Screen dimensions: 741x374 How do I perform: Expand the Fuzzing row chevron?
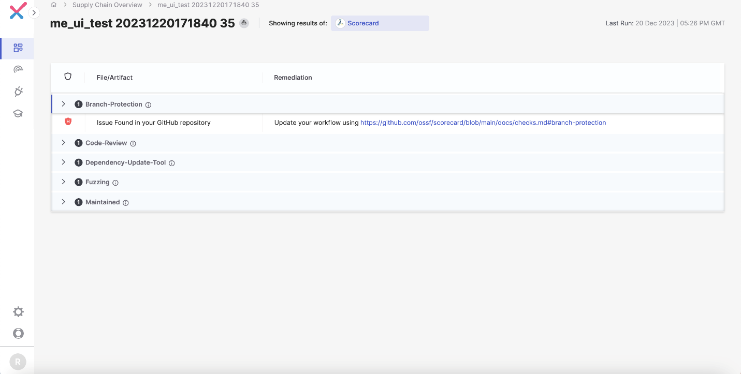(64, 182)
